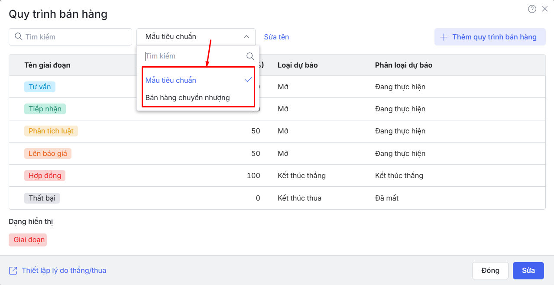Select the red Hợp đồng stage tag
This screenshot has width=554, height=285.
pos(45,176)
